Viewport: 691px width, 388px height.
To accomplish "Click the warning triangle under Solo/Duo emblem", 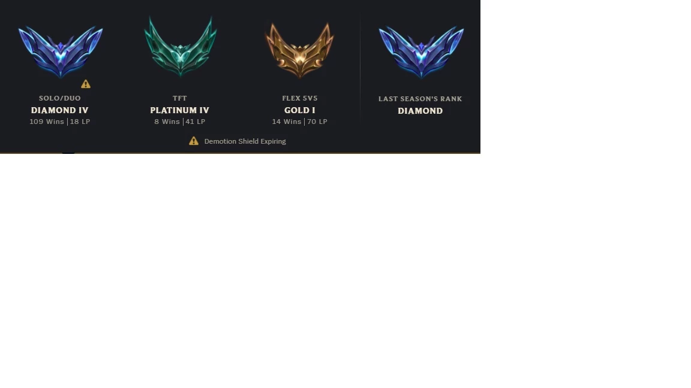I will (x=86, y=84).
